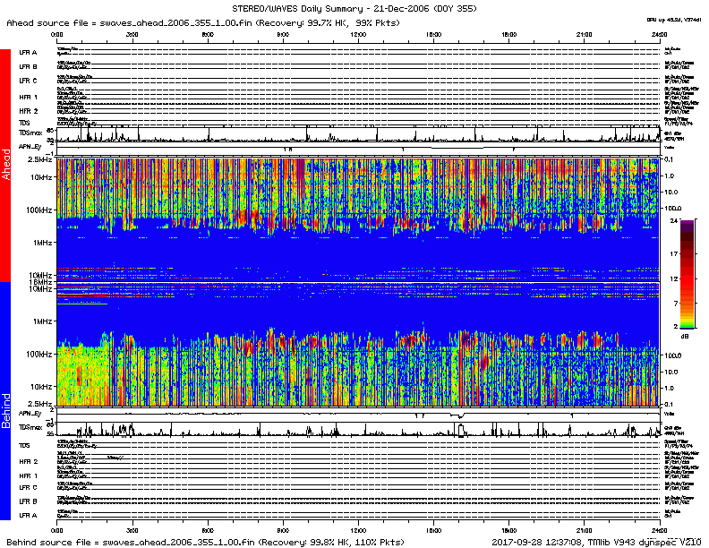
Task: Click the red Ahead sidebar label
Action: 5,165
